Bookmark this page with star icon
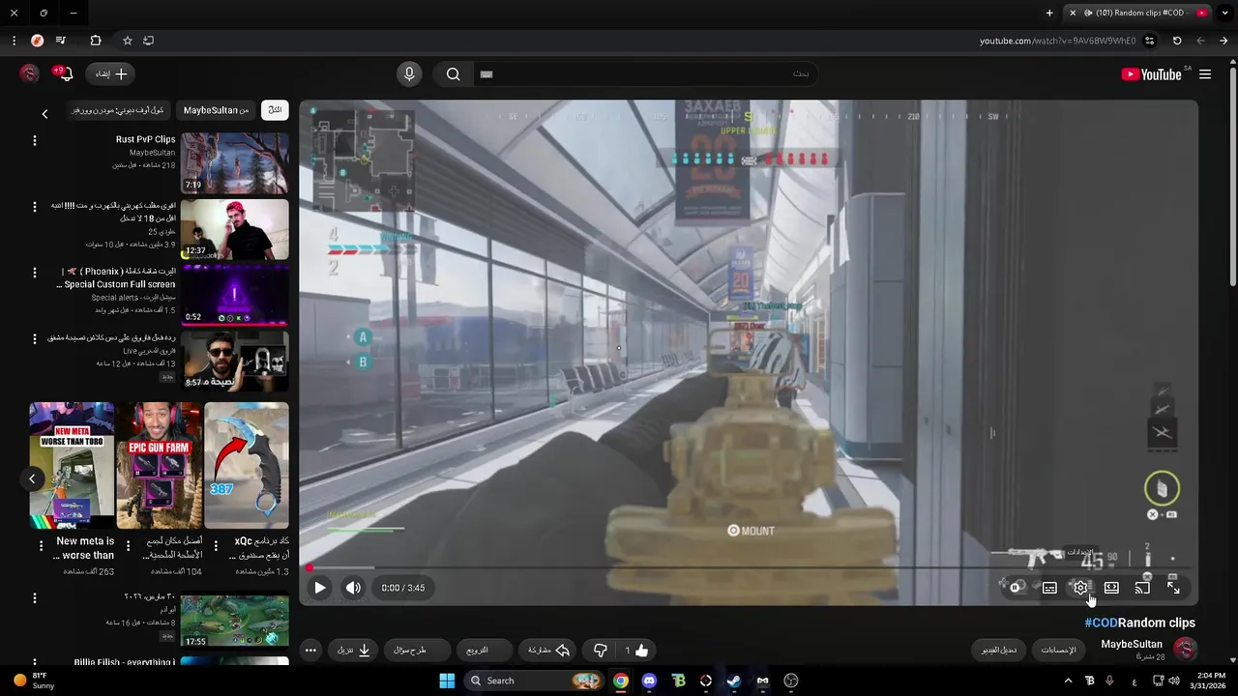Screen dimensions: 1238x696 pyautogui.click(x=127, y=41)
